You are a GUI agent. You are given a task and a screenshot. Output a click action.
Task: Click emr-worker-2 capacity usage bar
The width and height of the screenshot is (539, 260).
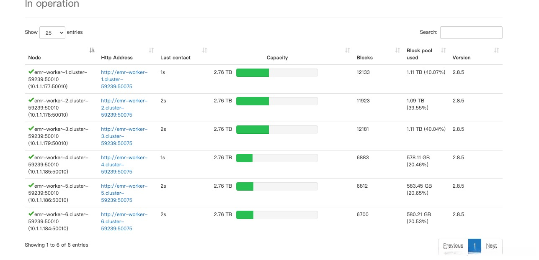click(277, 101)
